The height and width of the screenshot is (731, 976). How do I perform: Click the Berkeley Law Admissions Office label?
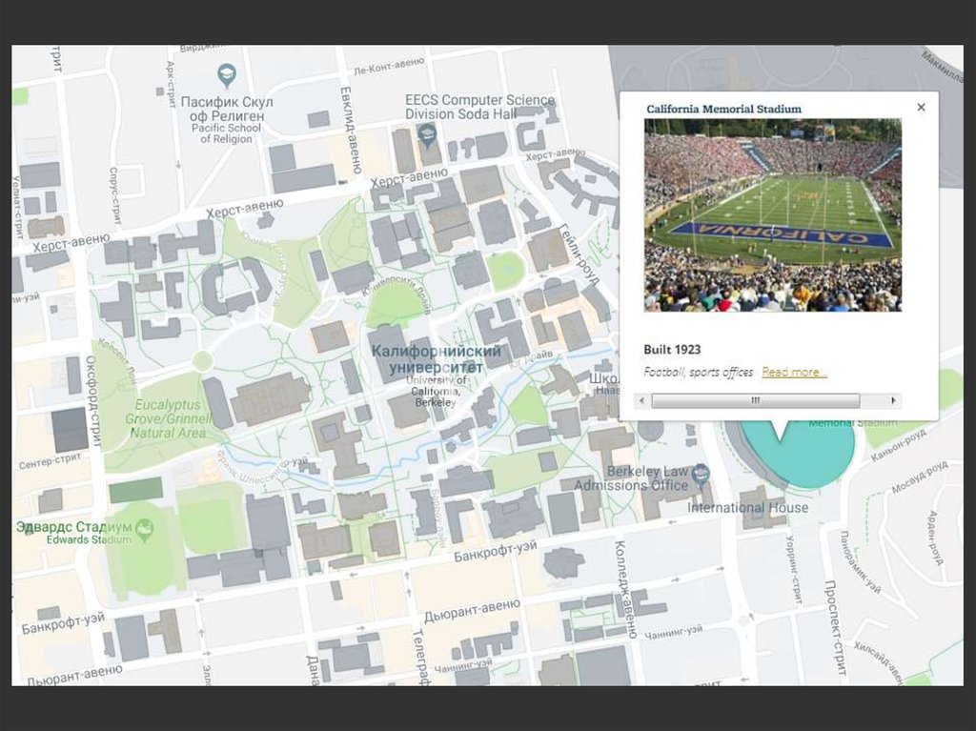pyautogui.click(x=648, y=478)
